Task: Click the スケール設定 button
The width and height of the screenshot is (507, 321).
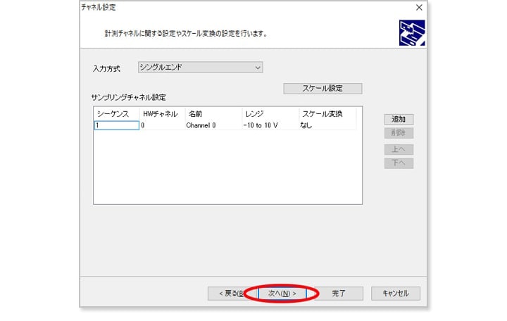Action: [322, 89]
